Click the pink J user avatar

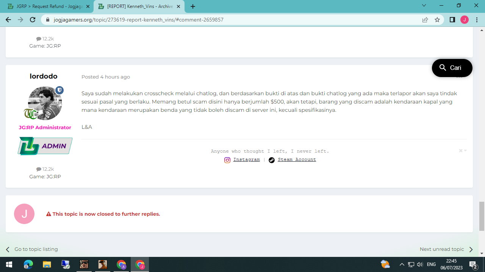[x=24, y=214]
